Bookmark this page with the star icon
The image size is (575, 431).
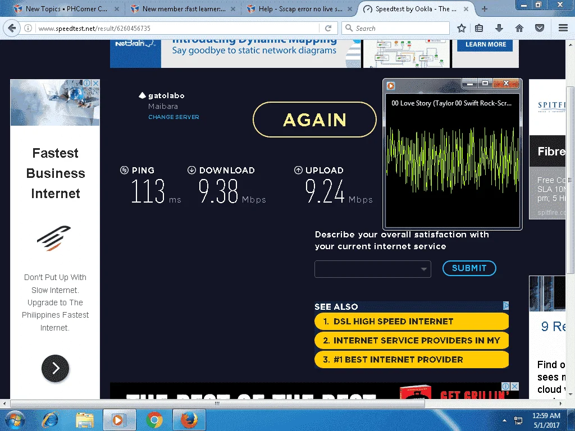(462, 28)
